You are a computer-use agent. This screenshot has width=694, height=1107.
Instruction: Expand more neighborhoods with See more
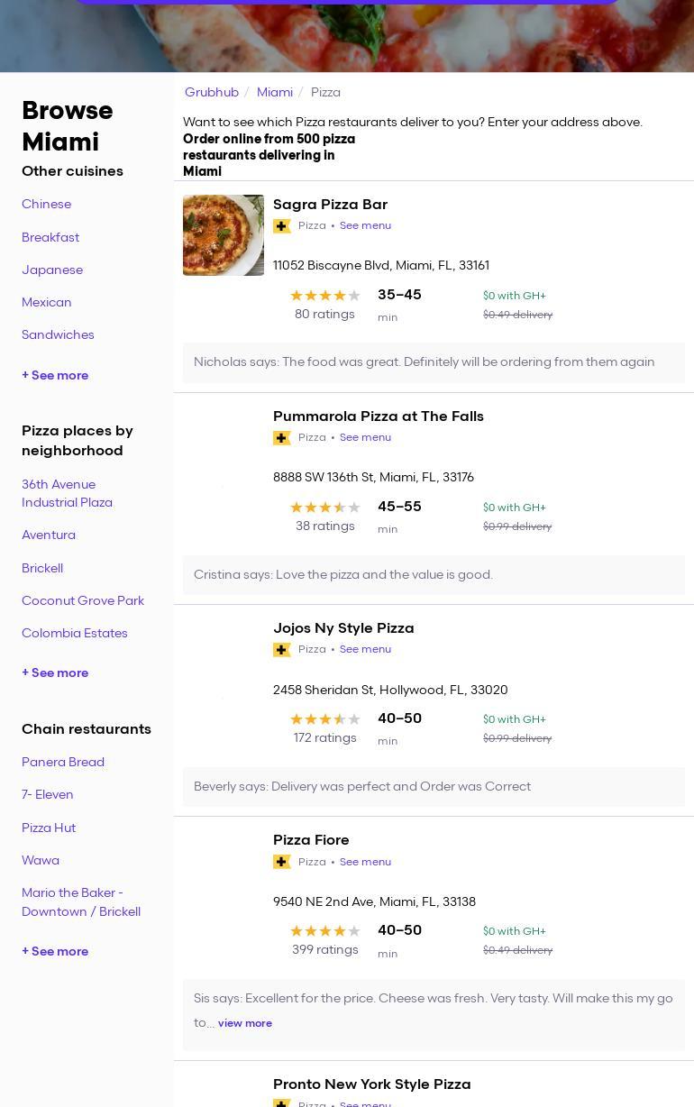click(55, 672)
